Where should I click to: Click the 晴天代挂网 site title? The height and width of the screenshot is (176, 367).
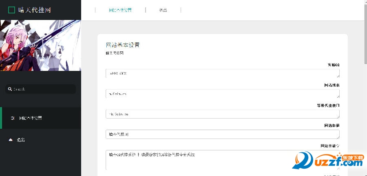tap(35, 10)
